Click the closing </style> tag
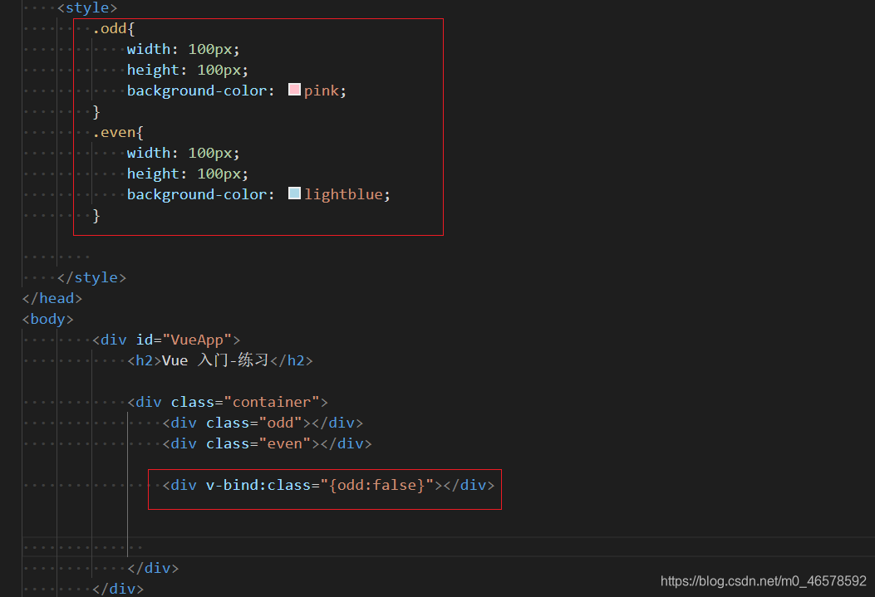875x597 pixels. pos(91,277)
